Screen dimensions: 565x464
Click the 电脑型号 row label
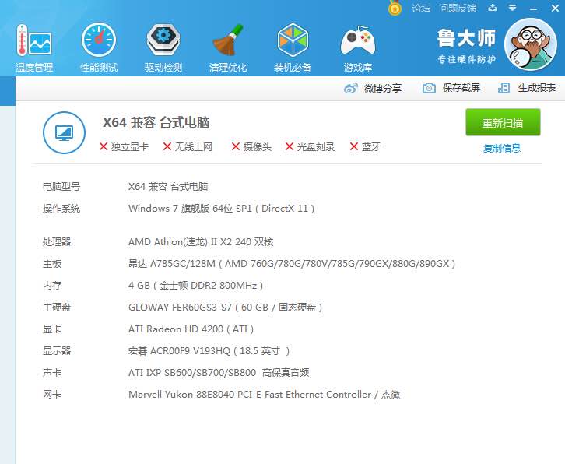click(61, 187)
